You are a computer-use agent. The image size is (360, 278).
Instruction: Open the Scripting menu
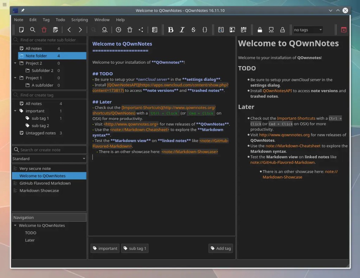(x=79, y=20)
